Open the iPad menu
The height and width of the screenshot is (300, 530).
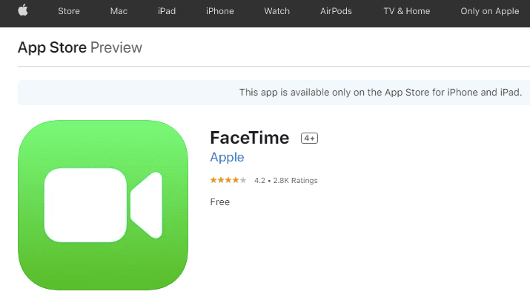click(167, 11)
